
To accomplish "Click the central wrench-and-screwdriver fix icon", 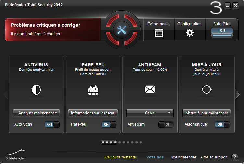I will pyautogui.click(x=122, y=30).
